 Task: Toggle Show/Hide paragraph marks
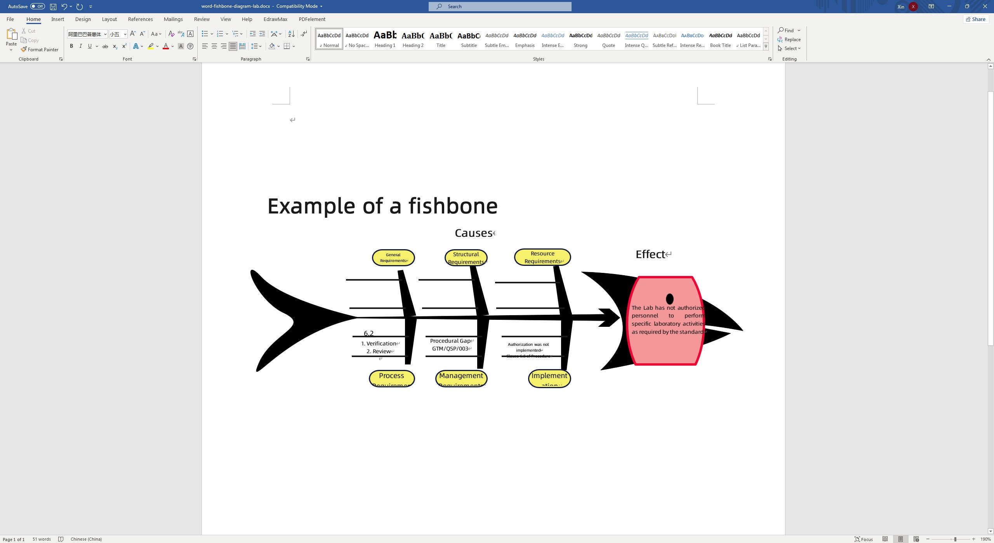point(304,34)
